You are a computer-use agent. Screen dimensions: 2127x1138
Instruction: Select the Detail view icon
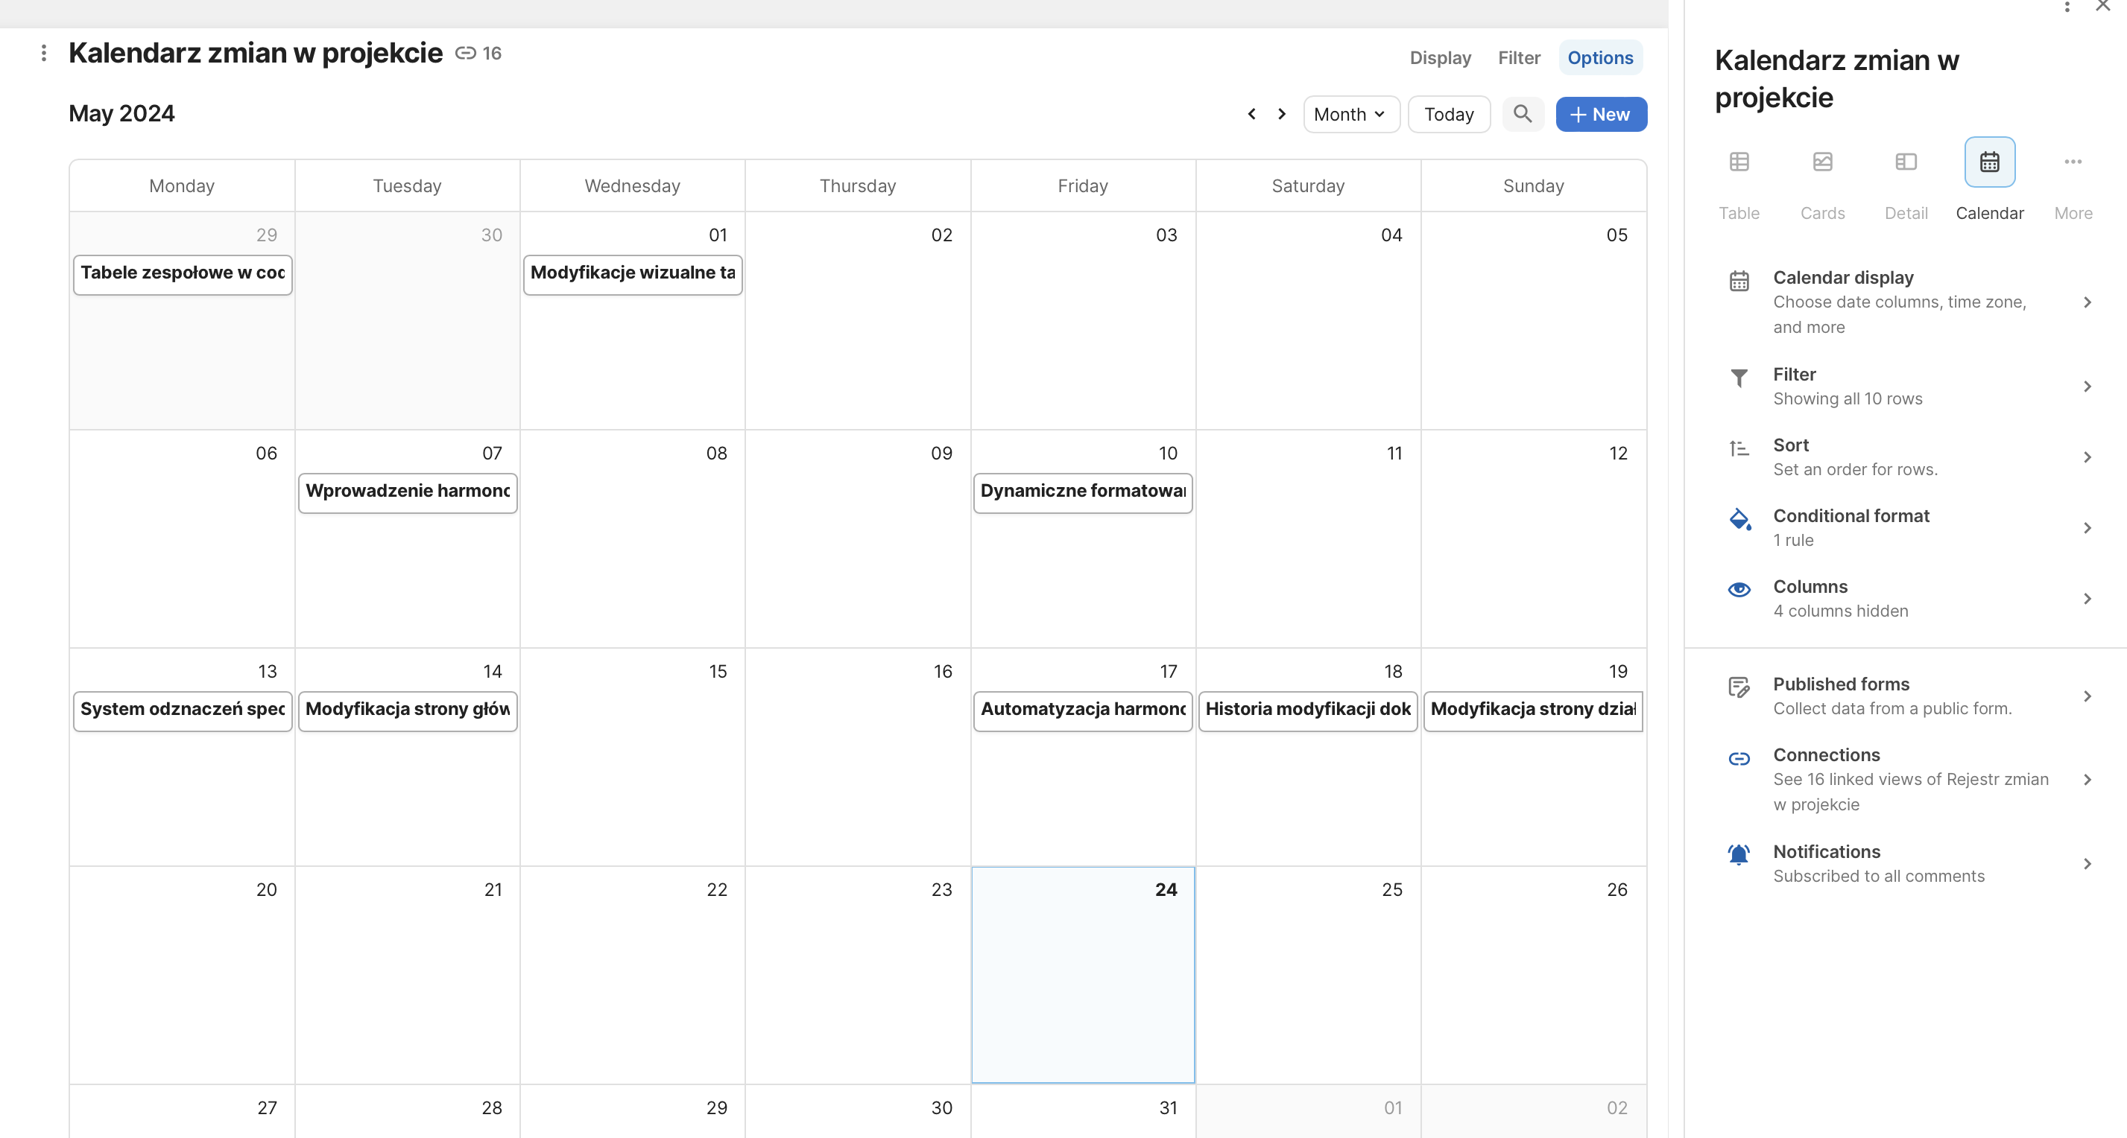click(x=1906, y=162)
